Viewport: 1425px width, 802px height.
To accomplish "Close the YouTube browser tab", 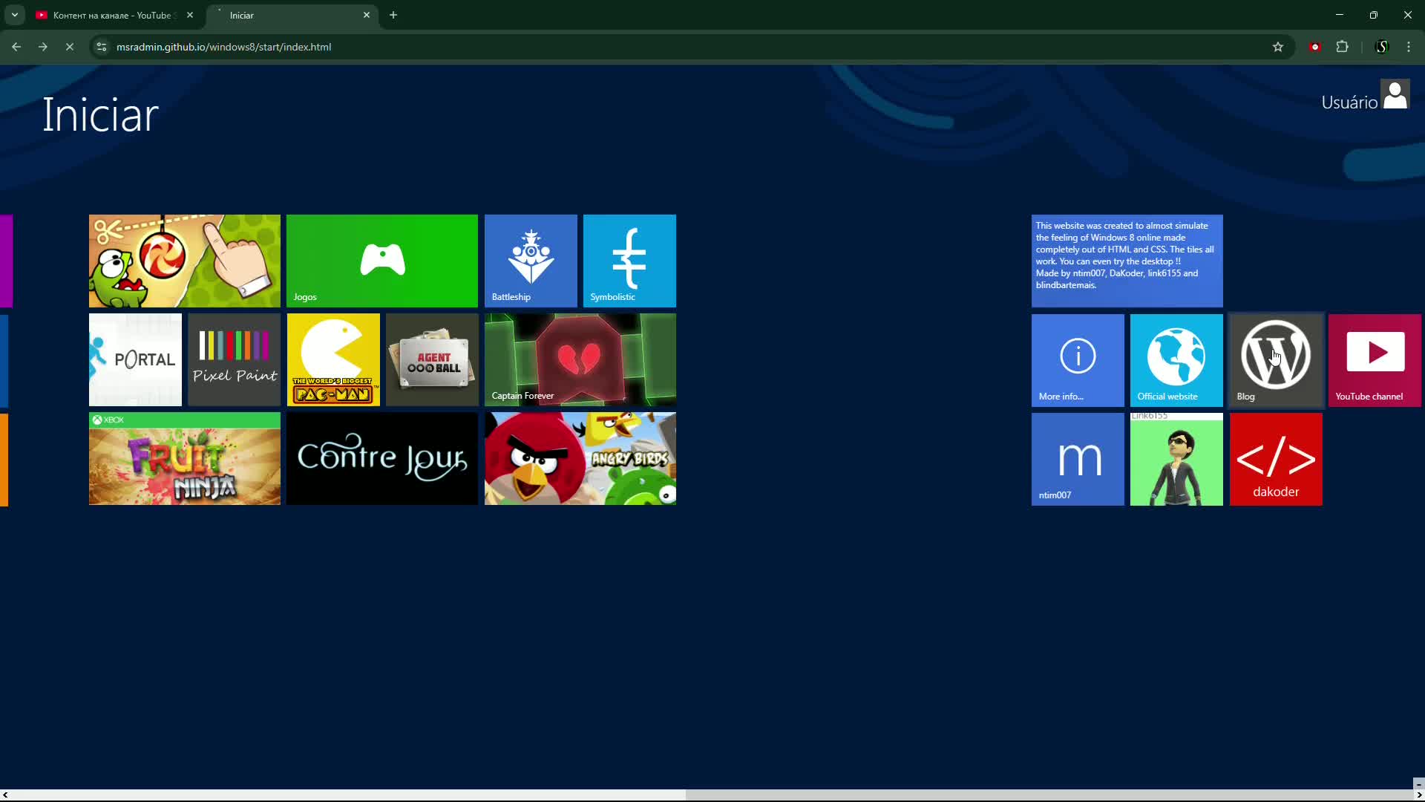I will (190, 15).
